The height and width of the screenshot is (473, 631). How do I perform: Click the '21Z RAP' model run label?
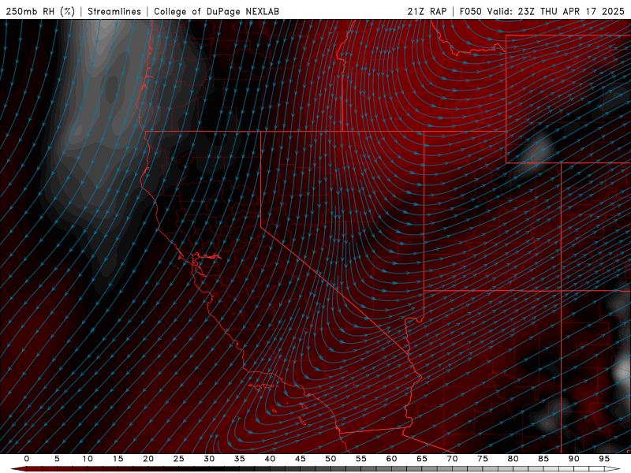point(427,11)
